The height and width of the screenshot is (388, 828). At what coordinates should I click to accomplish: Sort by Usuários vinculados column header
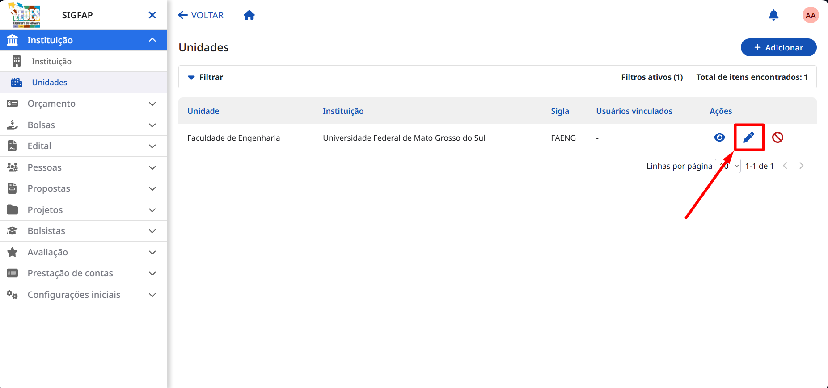[x=634, y=111]
